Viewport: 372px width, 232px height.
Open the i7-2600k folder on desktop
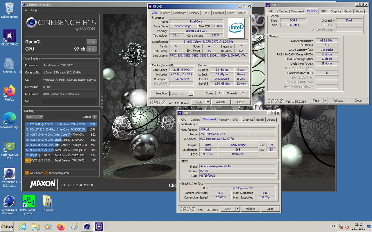[48, 203]
